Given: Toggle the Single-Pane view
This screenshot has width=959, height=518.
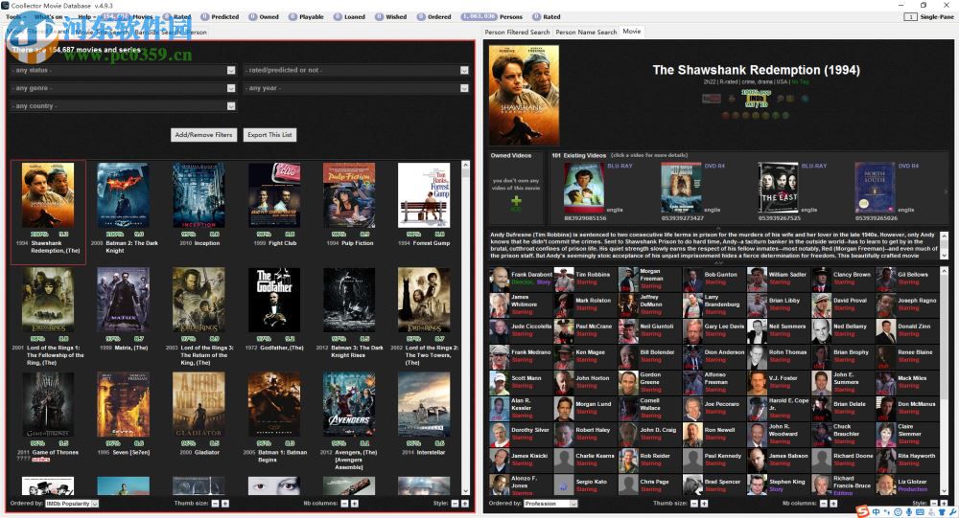Looking at the screenshot, I should click(928, 16).
